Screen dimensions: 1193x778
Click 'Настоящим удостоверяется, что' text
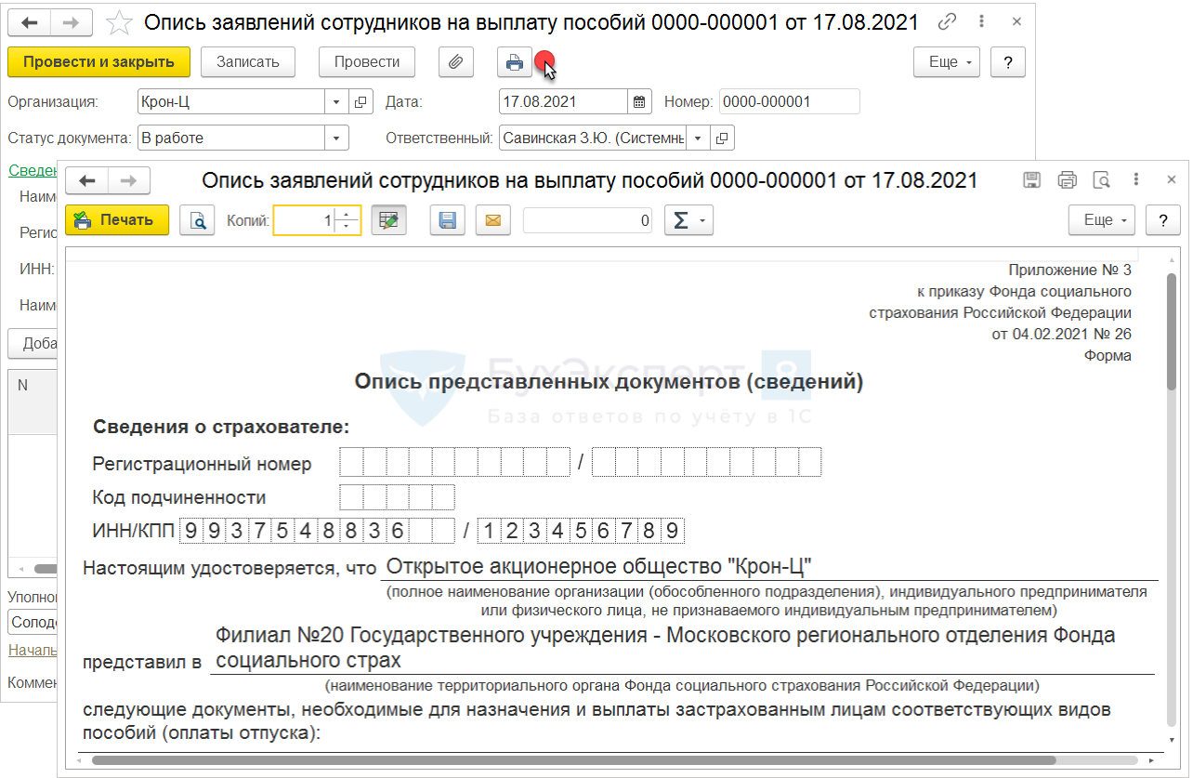(x=229, y=568)
